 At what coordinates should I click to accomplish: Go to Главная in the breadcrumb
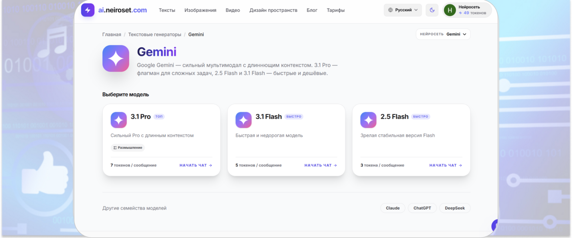(112, 34)
